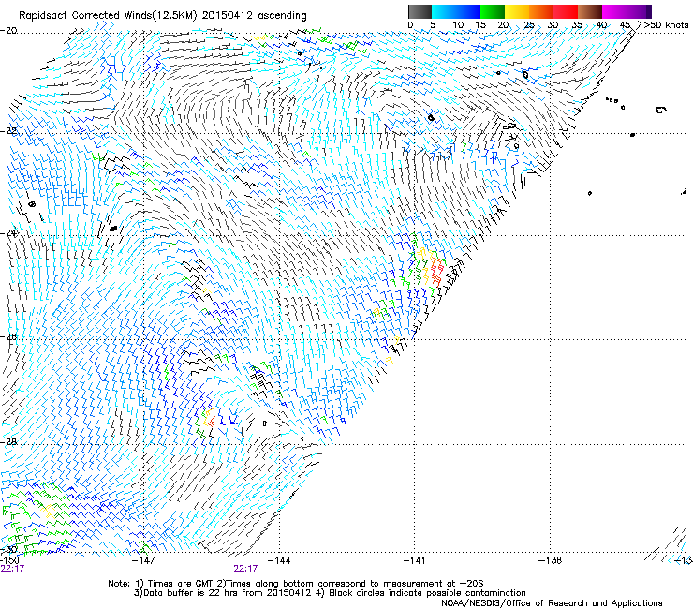This screenshot has width=693, height=609.
Task: Click the '-141' longitude label
Action: point(414,560)
